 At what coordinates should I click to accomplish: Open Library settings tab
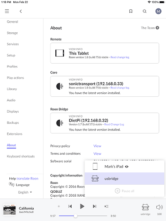click(x=12, y=89)
